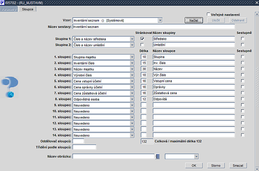Click the blue question mark help icon
259x171 pixels.
click(x=10, y=87)
